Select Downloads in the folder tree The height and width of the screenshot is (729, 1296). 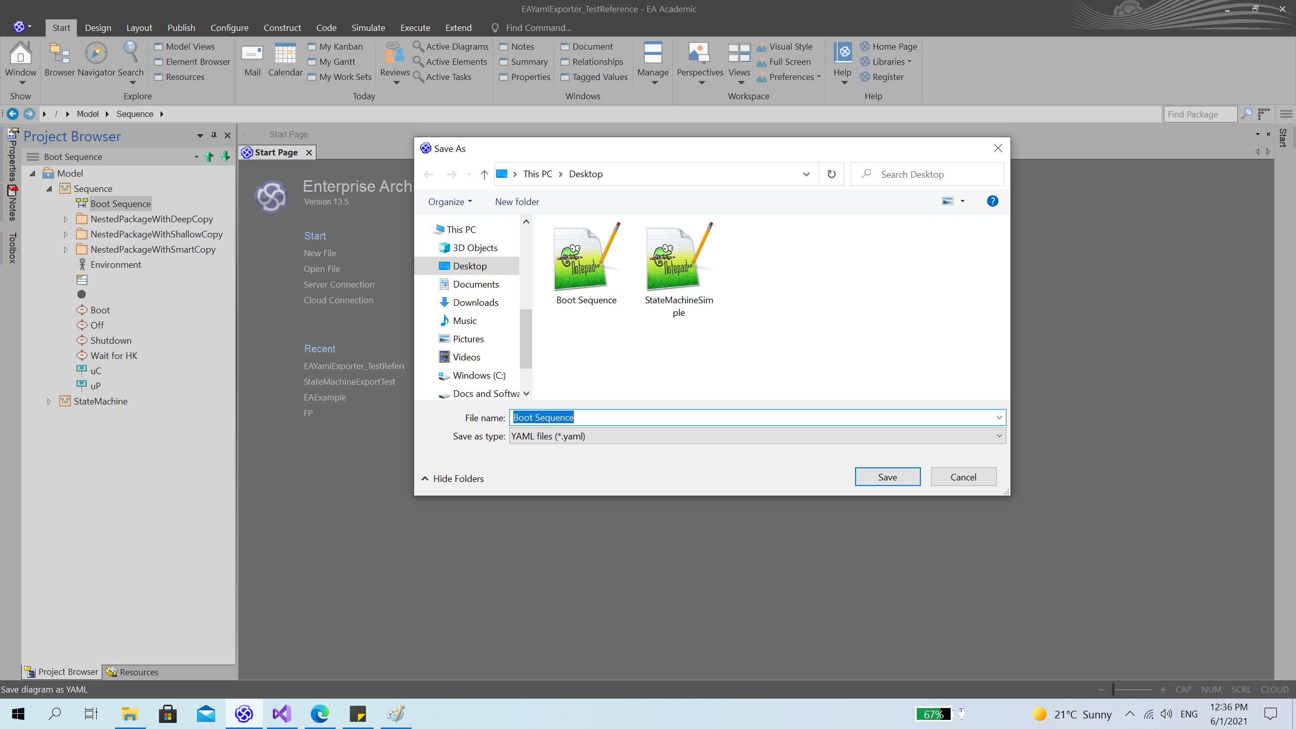[x=469, y=303]
